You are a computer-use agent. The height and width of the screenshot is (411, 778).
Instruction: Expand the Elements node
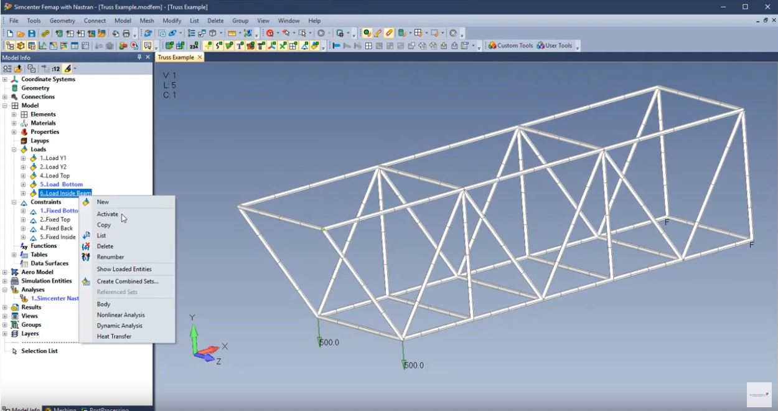click(x=14, y=115)
